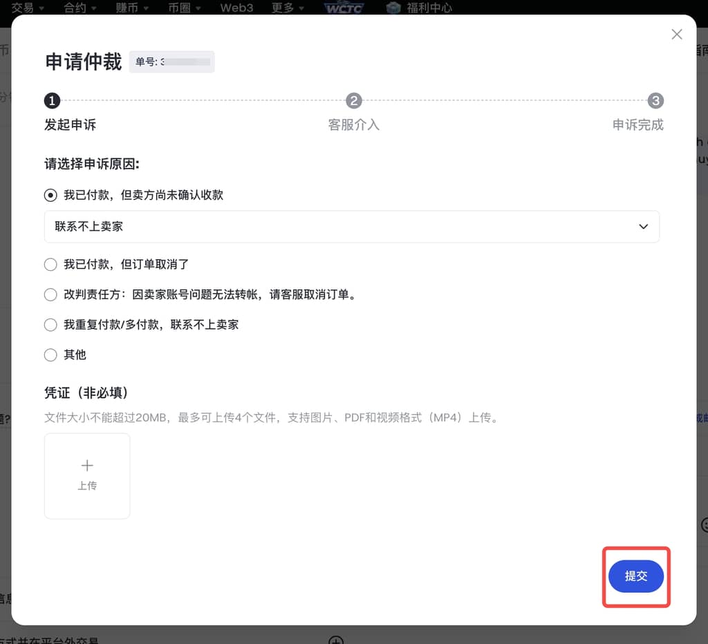This screenshot has width=708, height=644.
Task: Choose the 改判责任方 radio option
Action: pyautogui.click(x=50, y=295)
